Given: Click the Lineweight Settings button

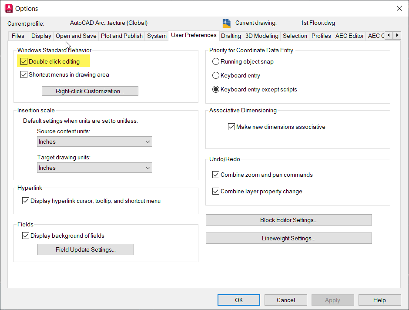Looking at the screenshot, I should click(x=288, y=238).
